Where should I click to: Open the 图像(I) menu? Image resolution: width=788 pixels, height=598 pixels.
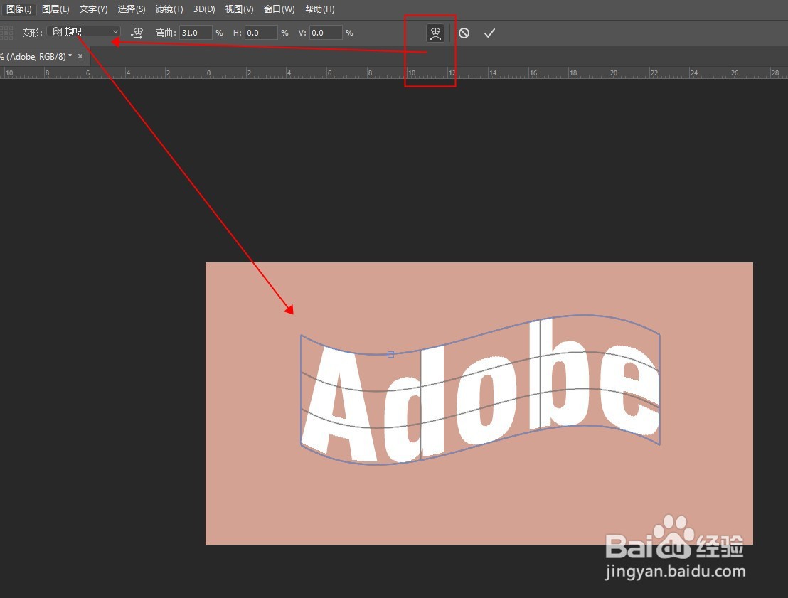[x=18, y=9]
